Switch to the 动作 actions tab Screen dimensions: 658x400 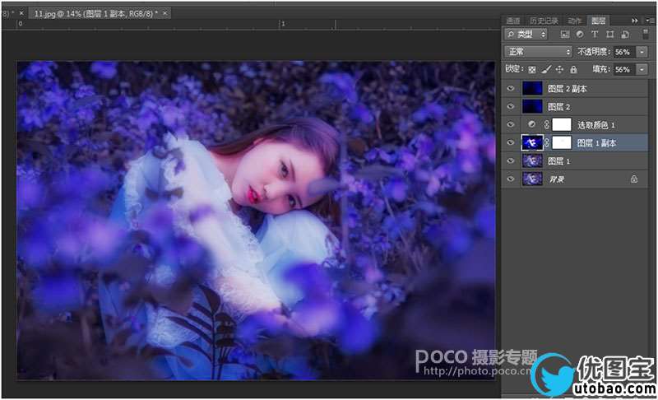574,21
